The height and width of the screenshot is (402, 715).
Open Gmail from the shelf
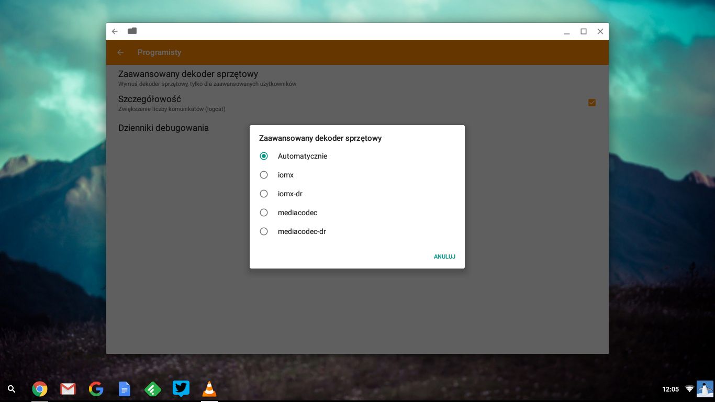(68, 389)
